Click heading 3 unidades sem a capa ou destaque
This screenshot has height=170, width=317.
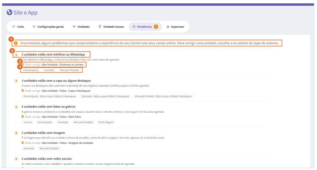pyautogui.click(x=56, y=81)
